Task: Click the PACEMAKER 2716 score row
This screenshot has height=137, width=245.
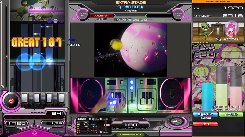Action: [218, 16]
